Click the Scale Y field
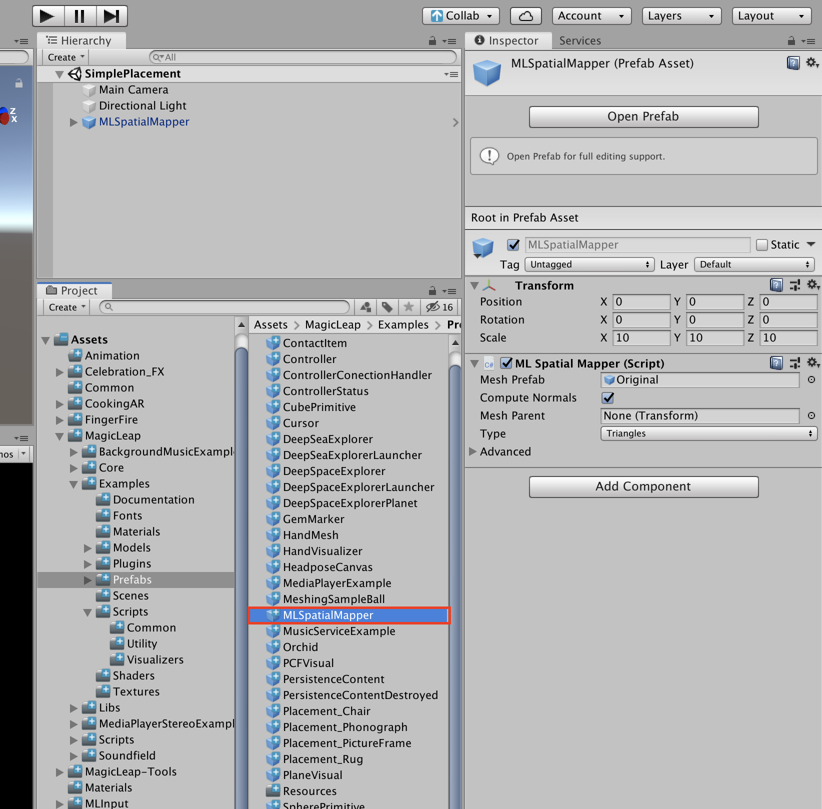 (715, 338)
